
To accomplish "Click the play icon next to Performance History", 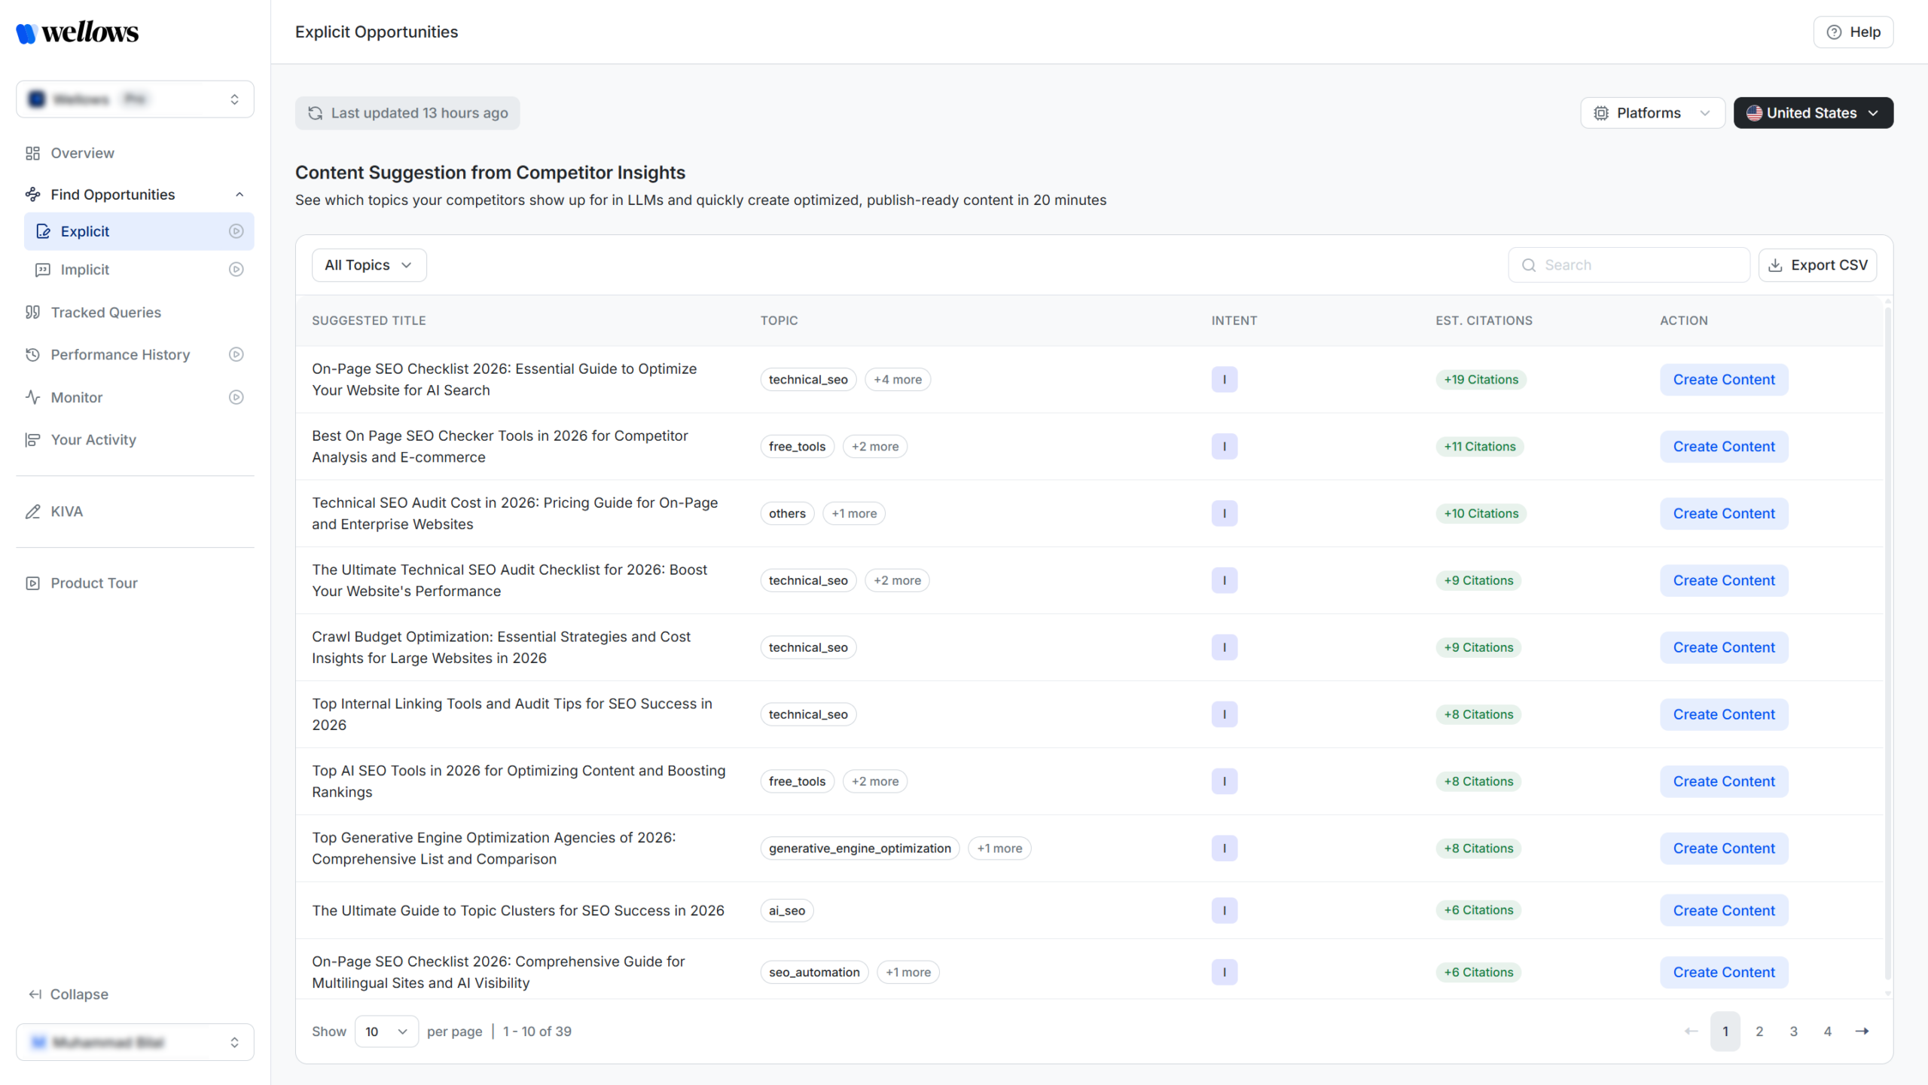I will [236, 354].
